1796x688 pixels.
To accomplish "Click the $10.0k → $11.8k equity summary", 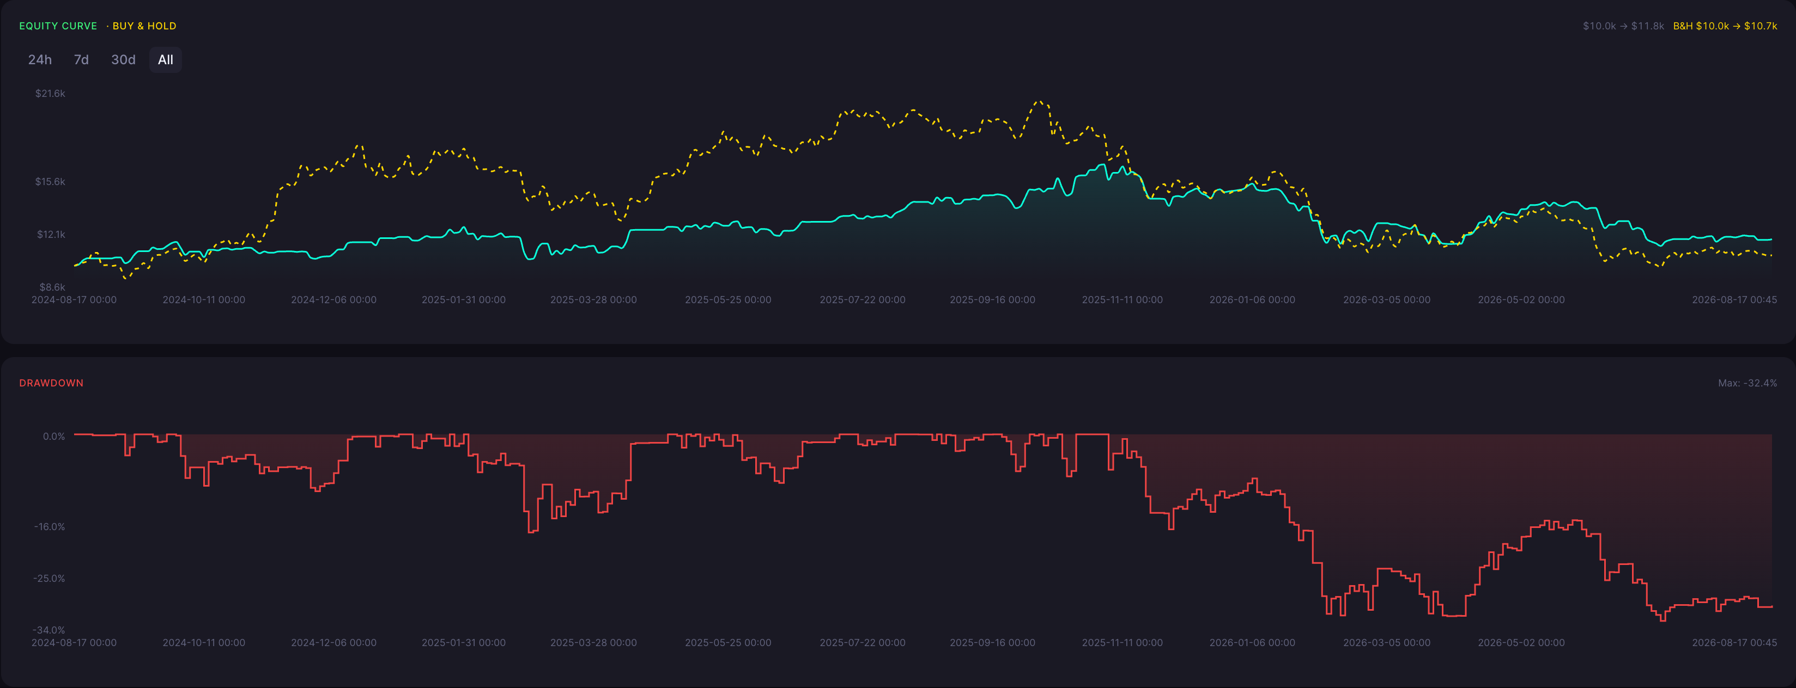I will pos(1623,26).
